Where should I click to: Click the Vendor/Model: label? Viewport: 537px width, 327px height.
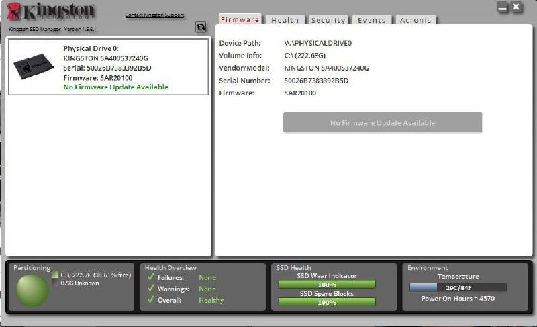click(x=244, y=68)
